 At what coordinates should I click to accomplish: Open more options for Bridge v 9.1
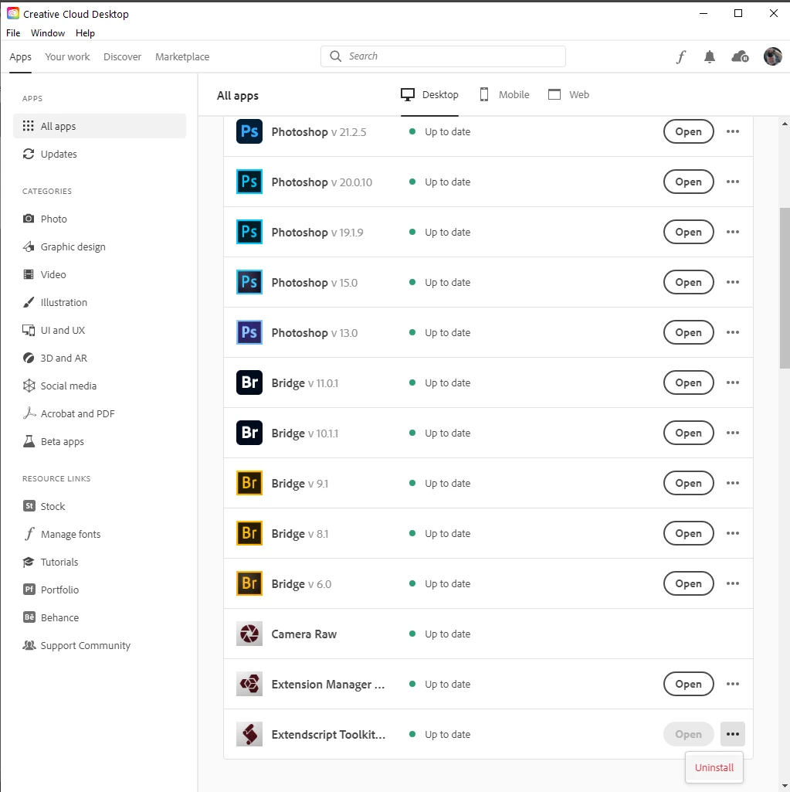tap(733, 483)
